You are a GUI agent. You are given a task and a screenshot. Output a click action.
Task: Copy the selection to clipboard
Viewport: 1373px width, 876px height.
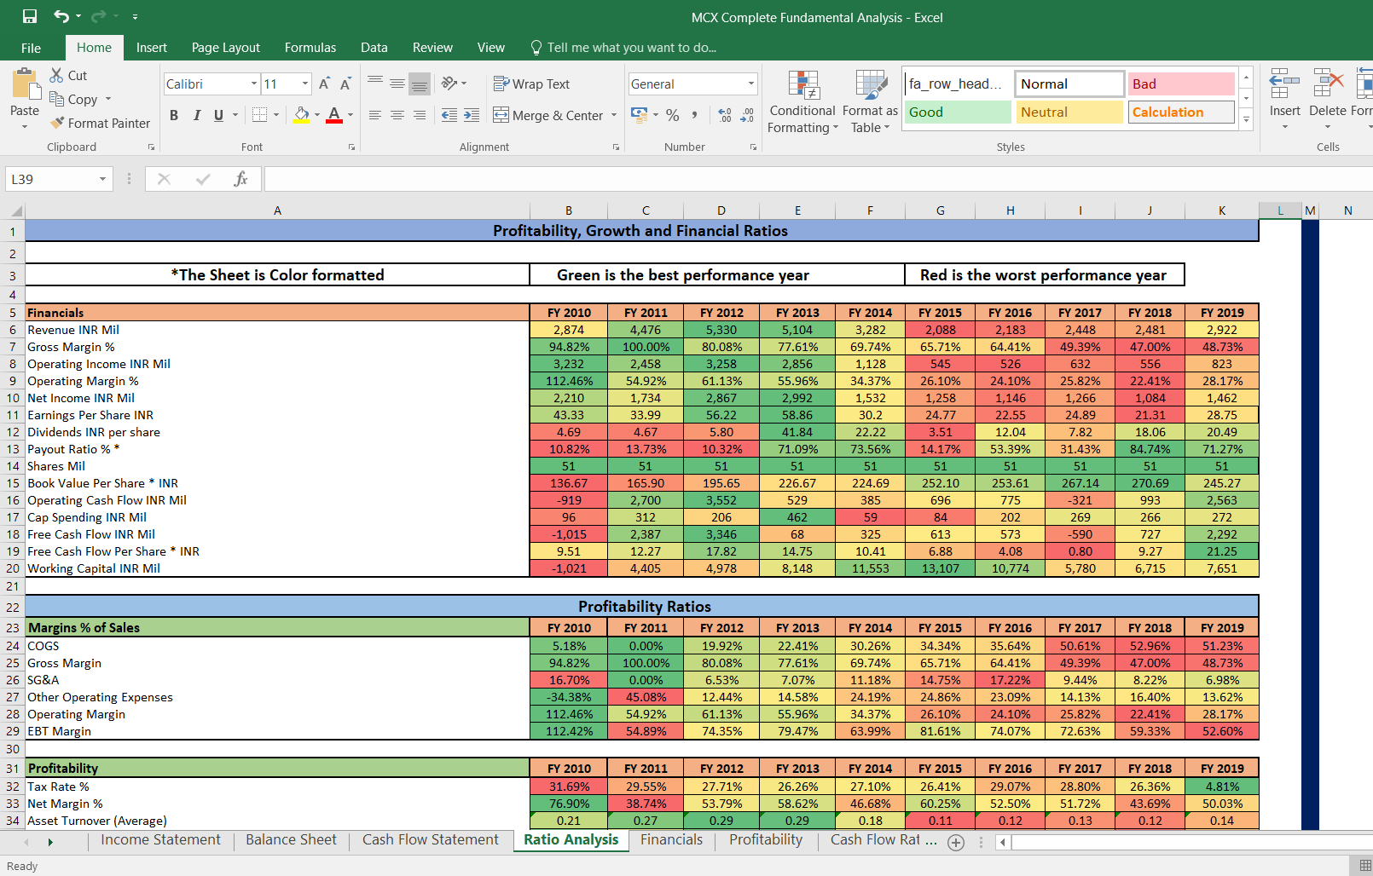73,99
